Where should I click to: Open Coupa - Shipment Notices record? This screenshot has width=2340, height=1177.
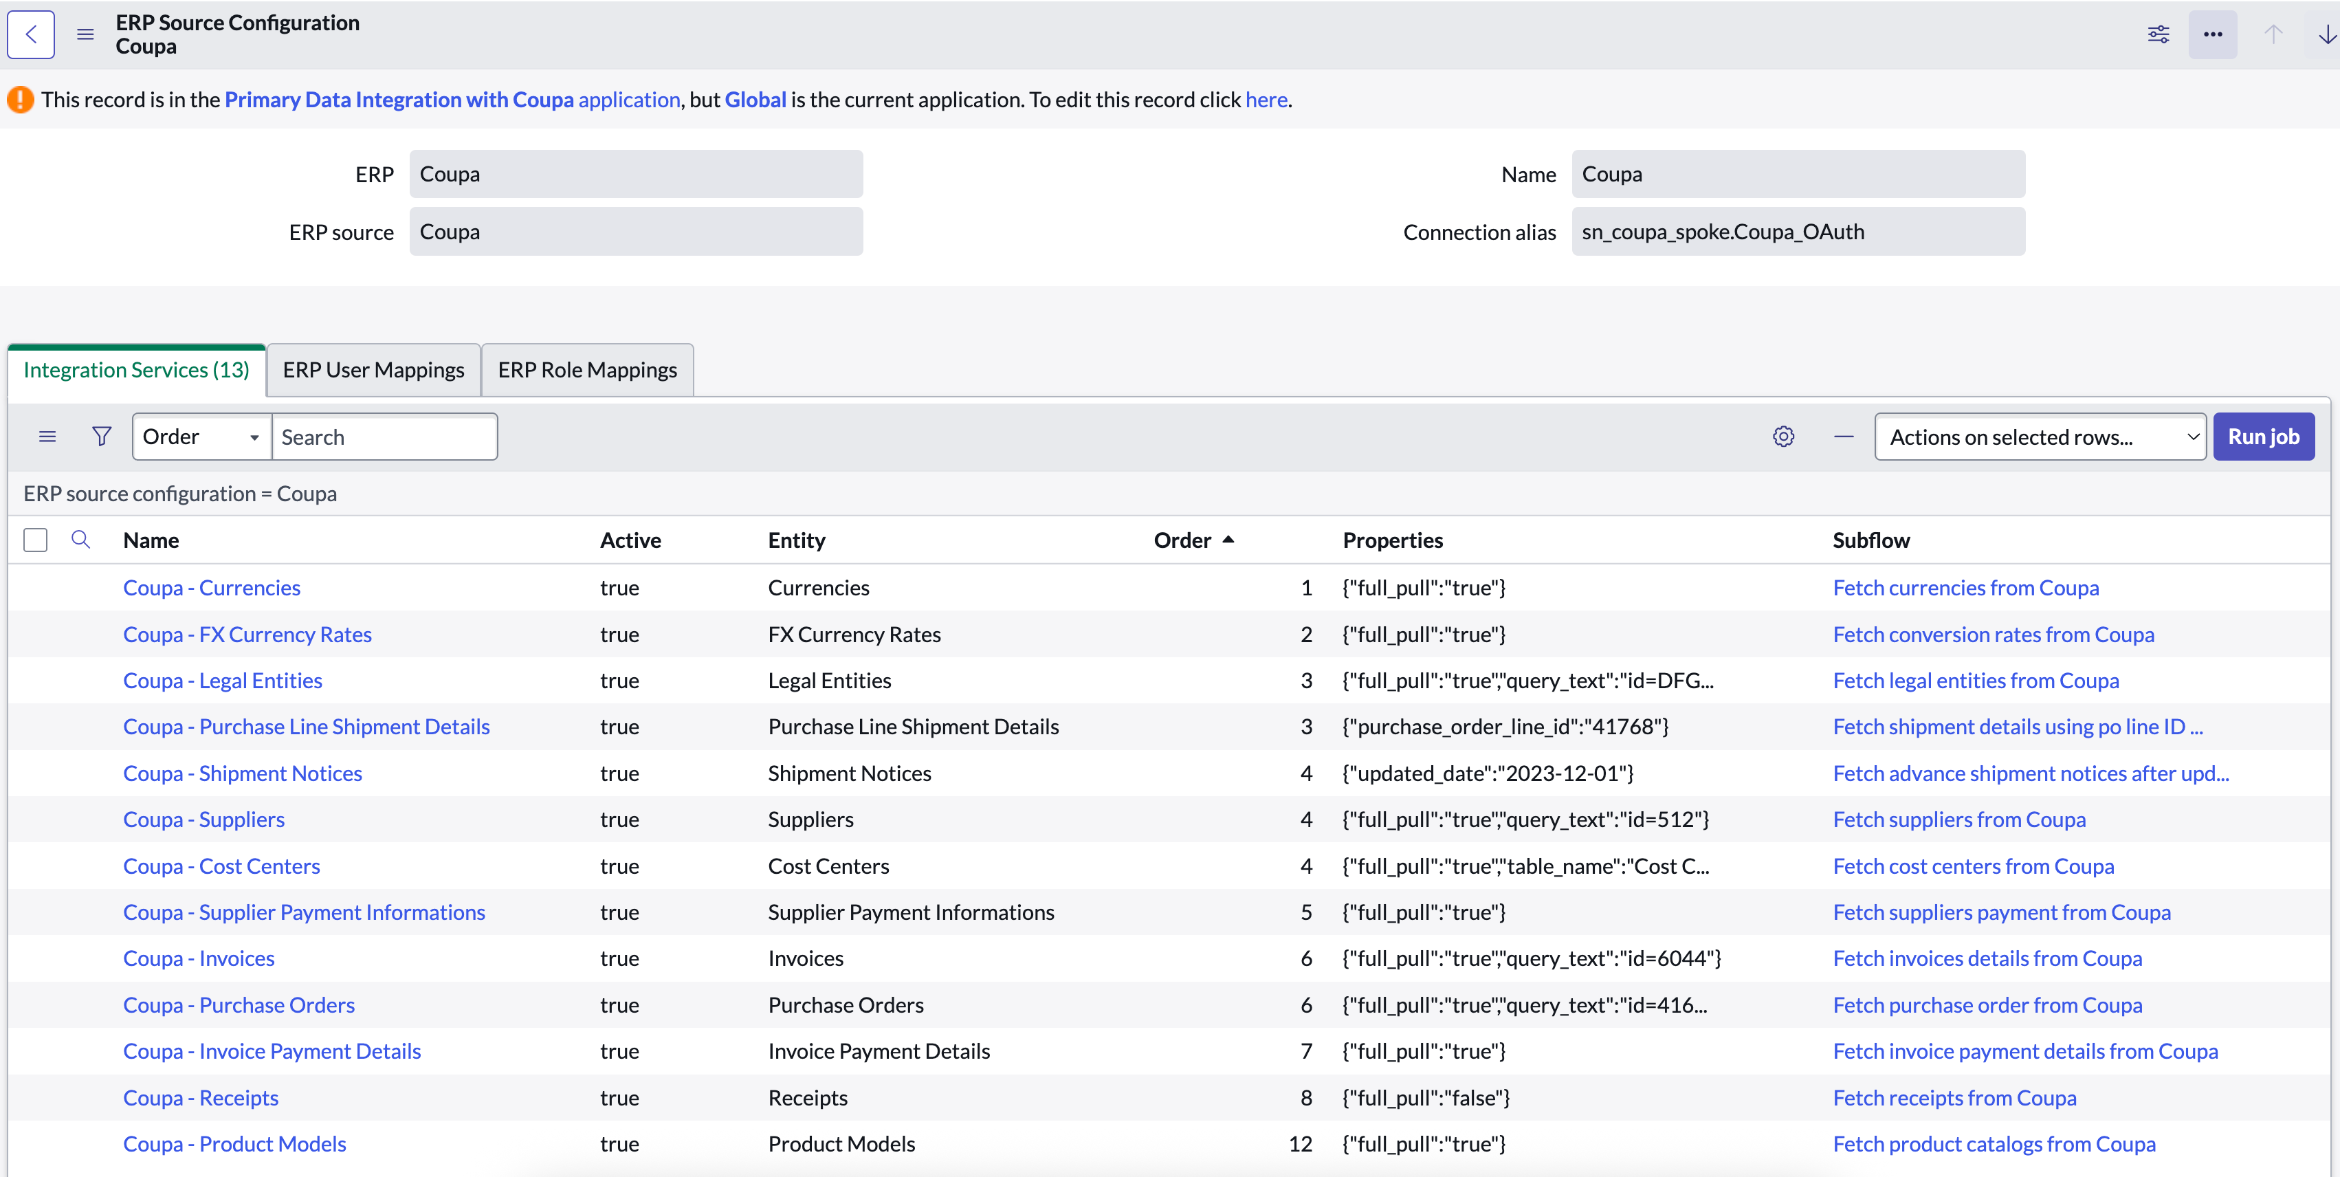[x=243, y=773]
